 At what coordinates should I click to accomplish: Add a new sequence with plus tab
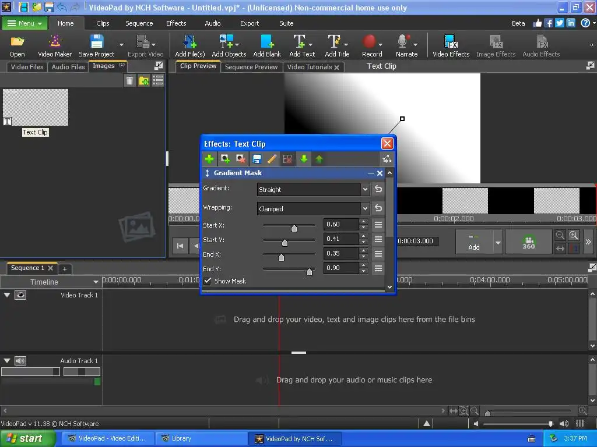[x=65, y=269]
